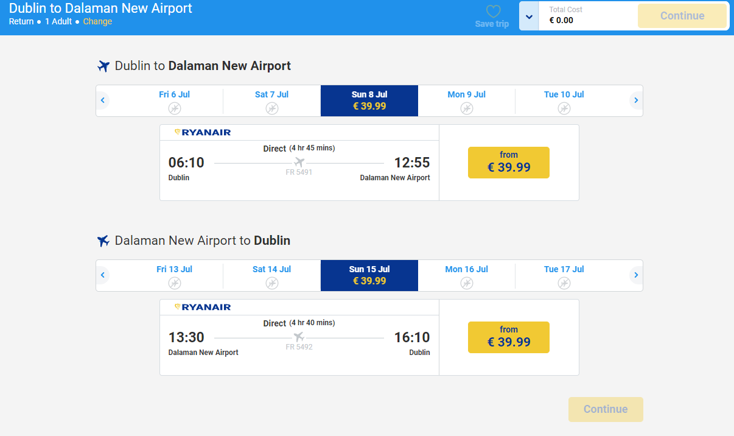
Task: Select the Mon 9 Jul departure date
Action: pos(466,100)
